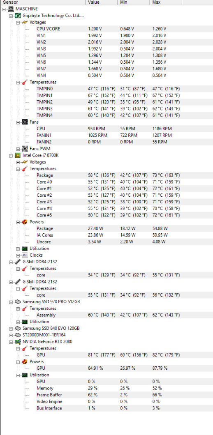This screenshot has width=213, height=435.
Task: Click the Intel Core i7 8700K chip icon
Action: pos(18,155)
